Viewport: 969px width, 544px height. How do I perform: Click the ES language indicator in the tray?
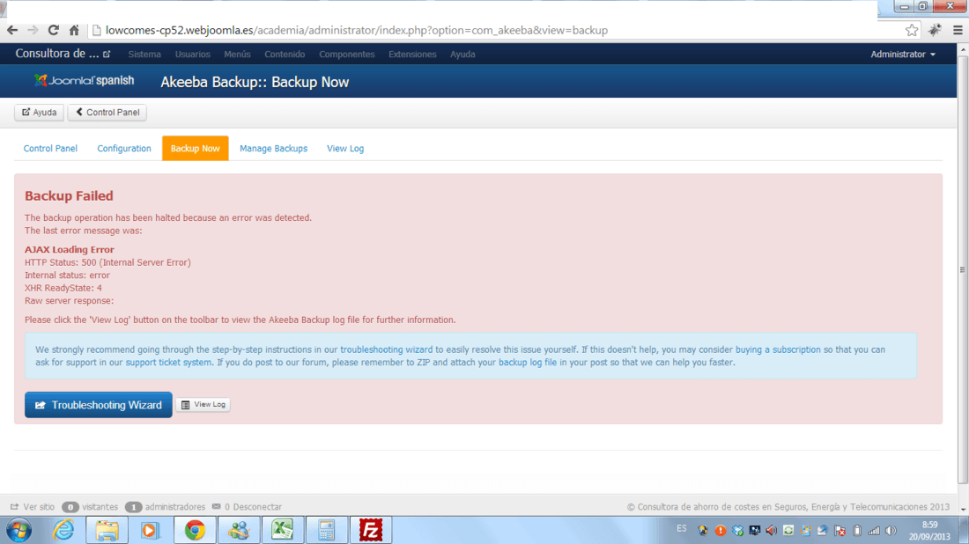pyautogui.click(x=681, y=528)
